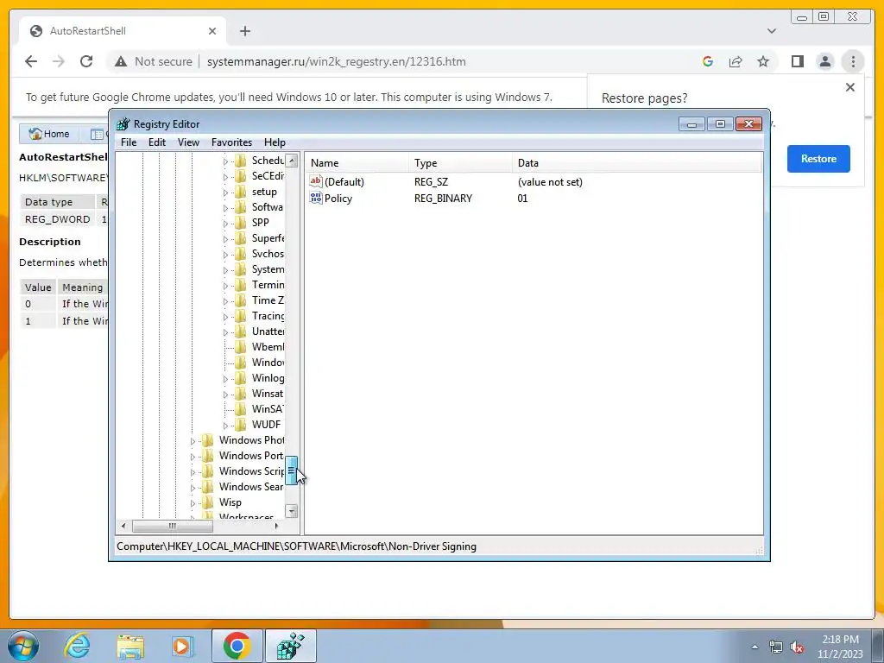Click the Restore button
884x663 pixels.
818,159
